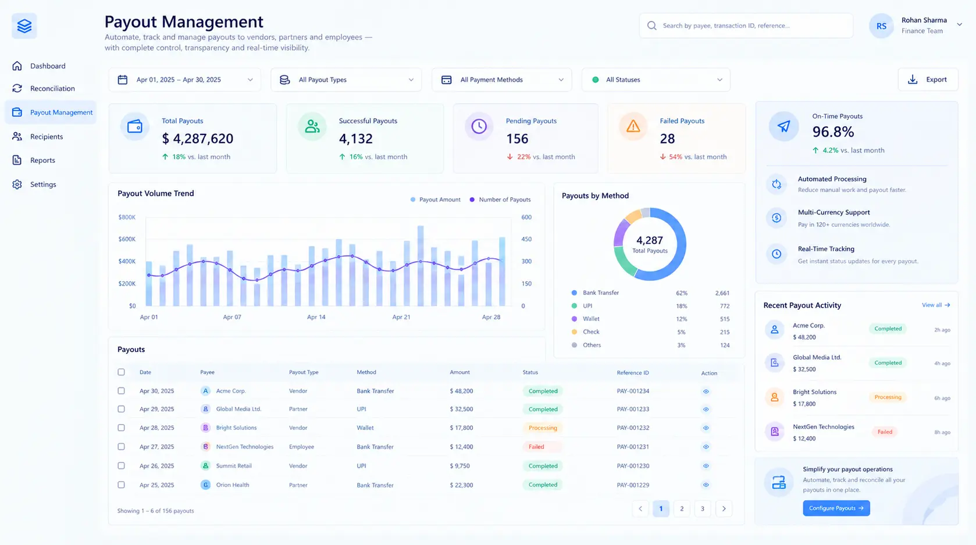Check the Apr 25, 2025 payout row
The width and height of the screenshot is (976, 545).
click(121, 485)
